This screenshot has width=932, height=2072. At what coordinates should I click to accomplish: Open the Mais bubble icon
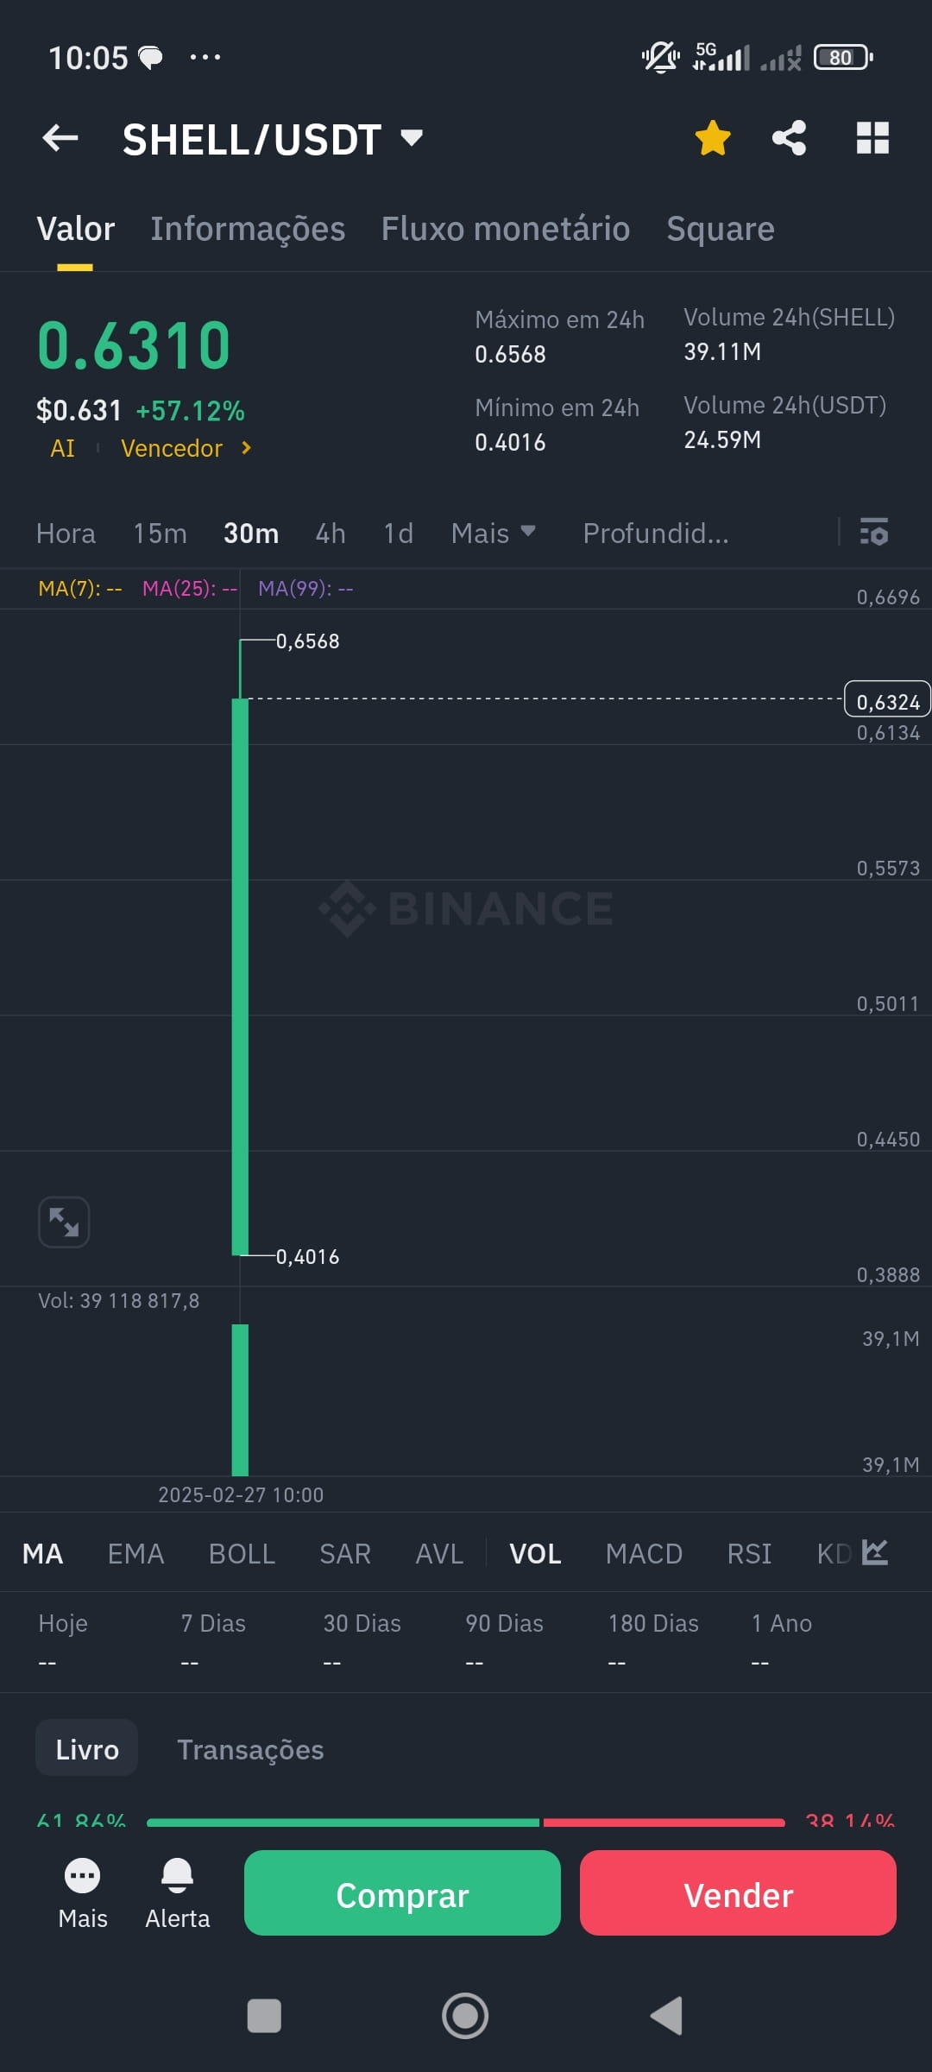click(x=83, y=1875)
